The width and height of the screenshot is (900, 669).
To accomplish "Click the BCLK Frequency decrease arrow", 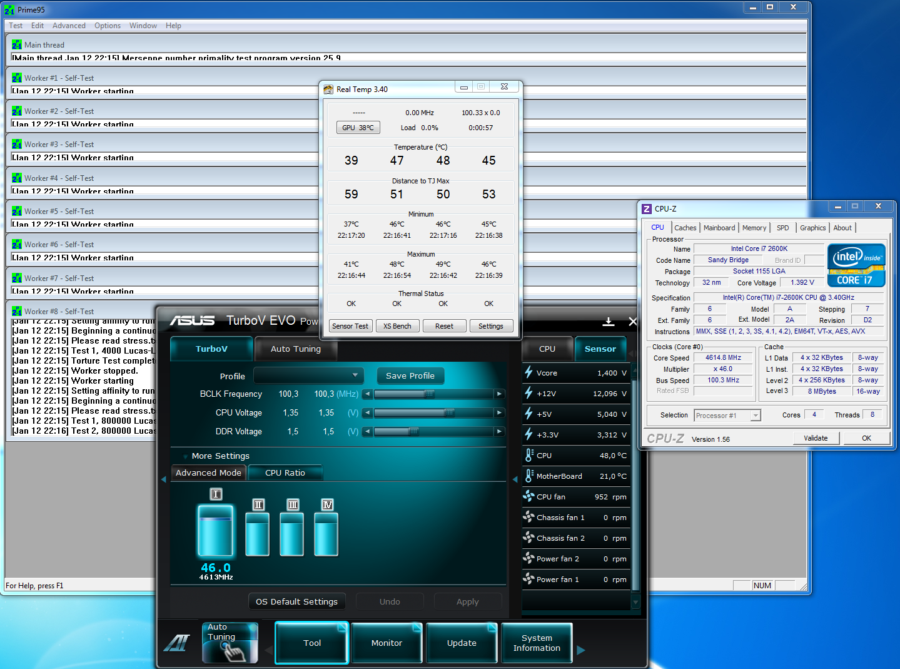I will 368,394.
